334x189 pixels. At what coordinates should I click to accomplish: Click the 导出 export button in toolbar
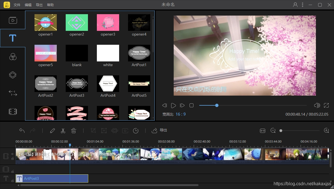[x=163, y=130]
